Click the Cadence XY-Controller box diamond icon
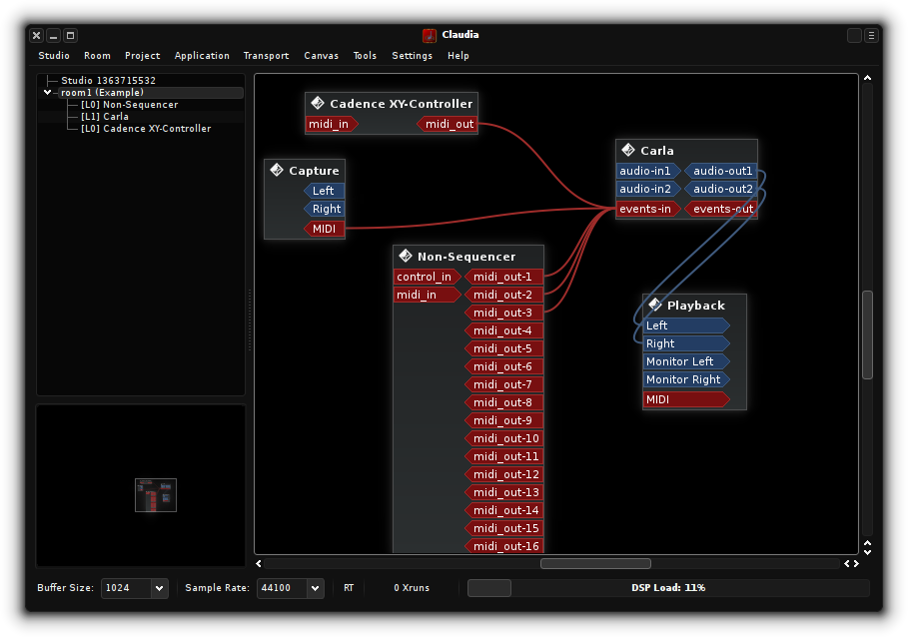This screenshot has height=637, width=908. coord(318,103)
